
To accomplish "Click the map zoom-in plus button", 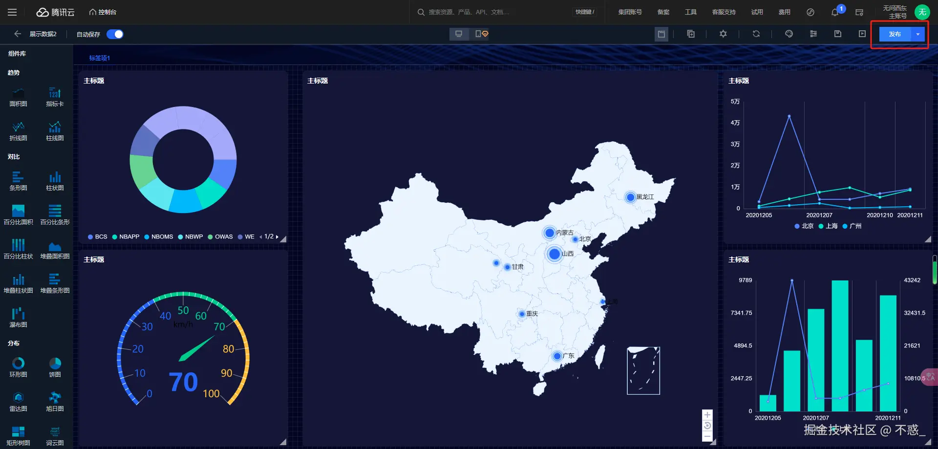I will 707,415.
